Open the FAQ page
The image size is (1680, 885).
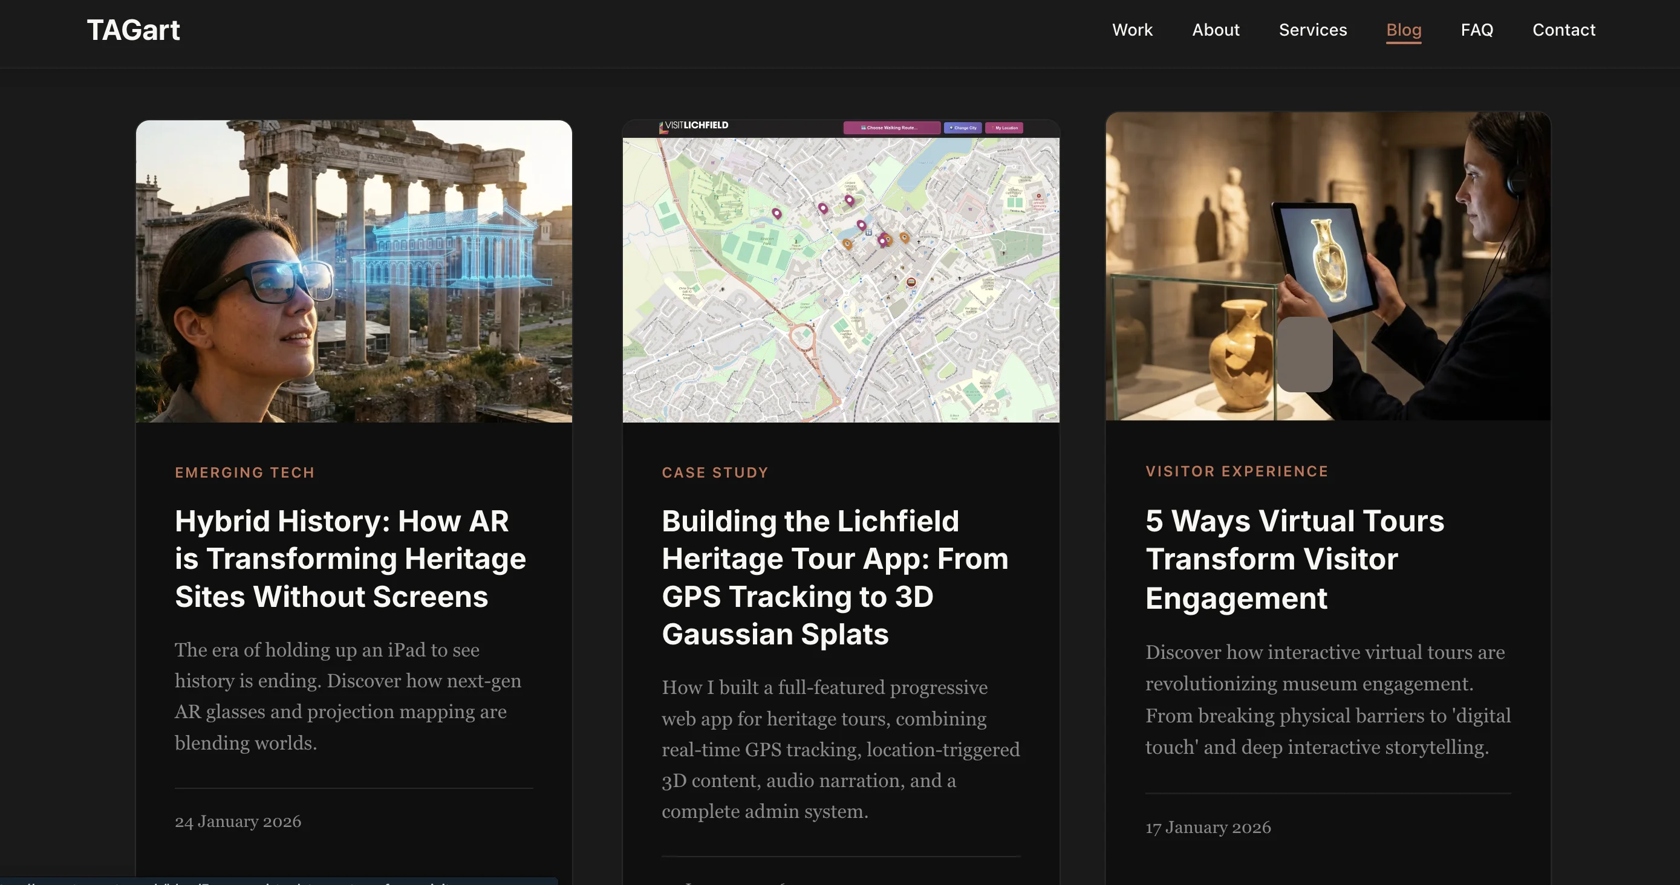[x=1477, y=30]
